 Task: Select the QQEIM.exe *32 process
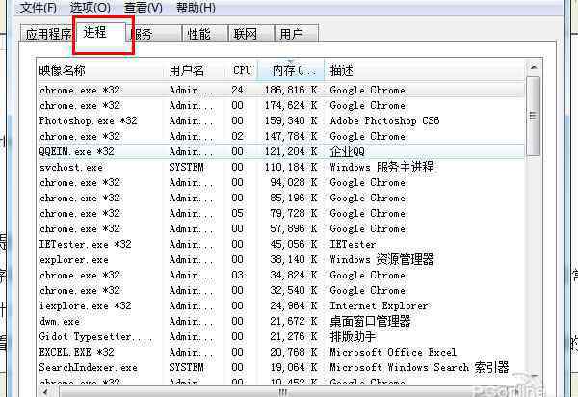(x=281, y=151)
